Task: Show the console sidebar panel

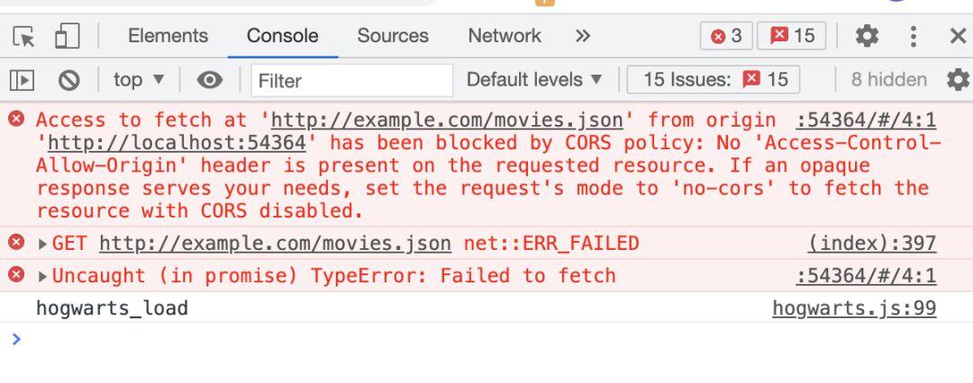Action: point(22,80)
